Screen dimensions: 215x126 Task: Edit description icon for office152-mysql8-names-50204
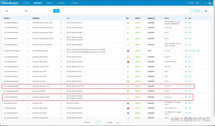[x=61, y=38]
